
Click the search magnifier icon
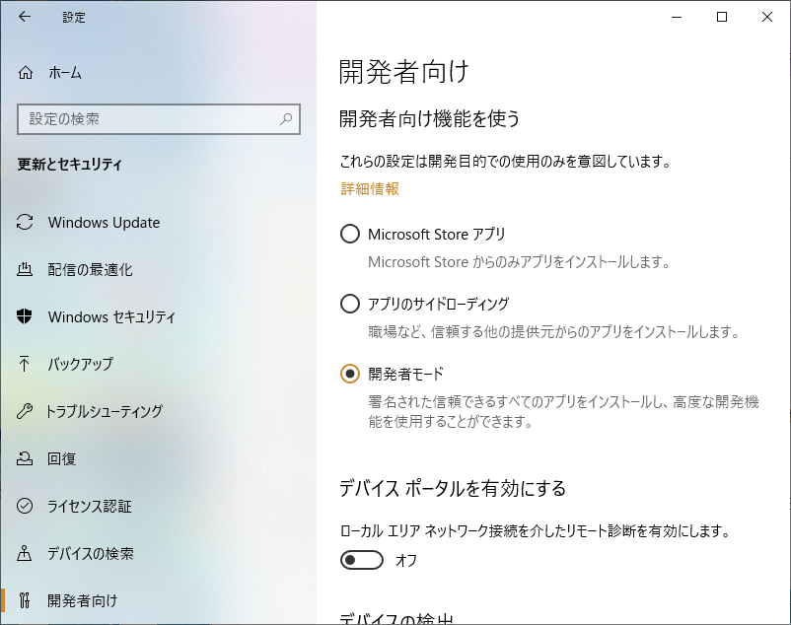tap(286, 119)
